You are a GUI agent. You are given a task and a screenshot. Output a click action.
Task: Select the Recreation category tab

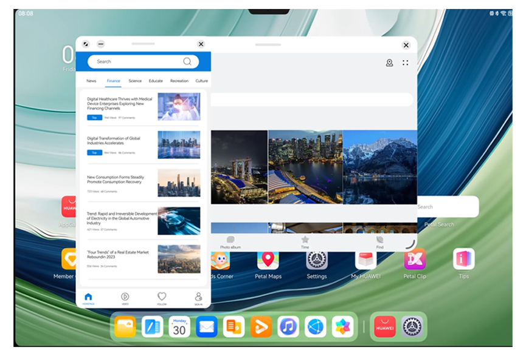click(x=179, y=81)
